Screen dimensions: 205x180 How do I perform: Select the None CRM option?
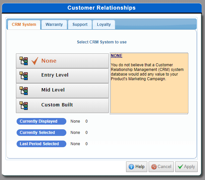[x=62, y=61]
